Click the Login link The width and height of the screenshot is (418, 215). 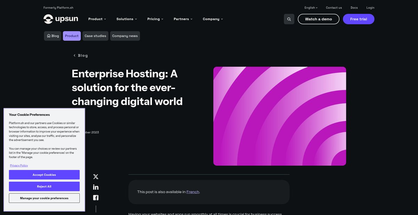point(370,8)
